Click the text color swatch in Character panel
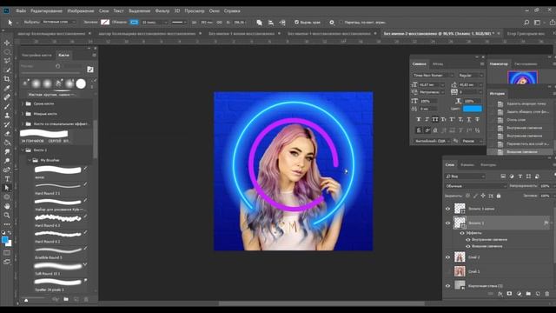Screen dimensions: 556x313 473,109
